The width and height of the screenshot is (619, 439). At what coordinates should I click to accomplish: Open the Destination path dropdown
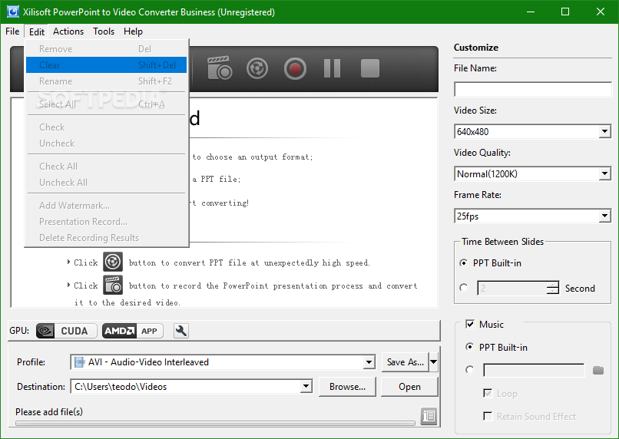306,386
